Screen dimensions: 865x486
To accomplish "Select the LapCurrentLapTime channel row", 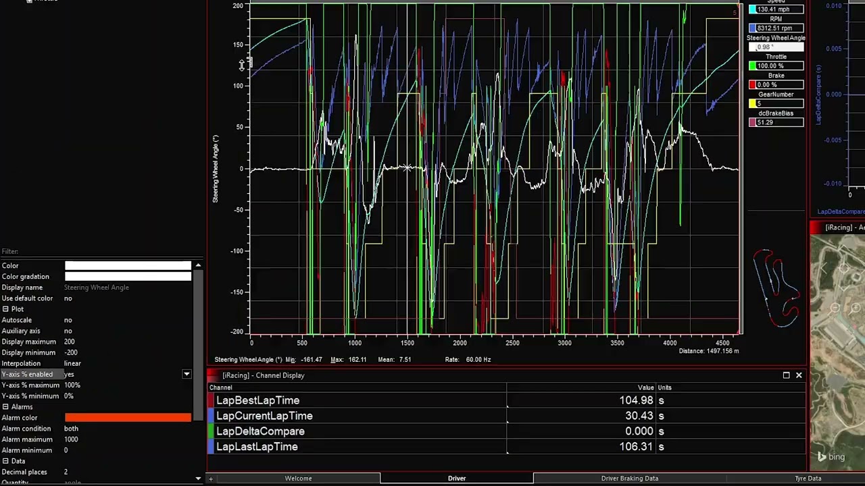I will (x=507, y=416).
